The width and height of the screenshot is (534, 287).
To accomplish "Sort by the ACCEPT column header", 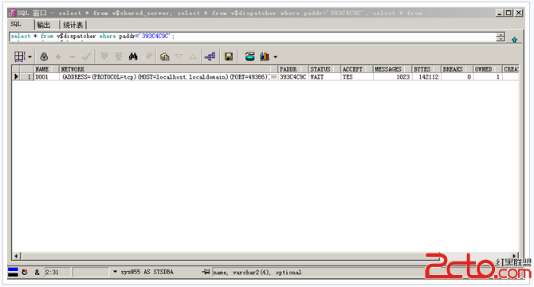I will pyautogui.click(x=357, y=69).
